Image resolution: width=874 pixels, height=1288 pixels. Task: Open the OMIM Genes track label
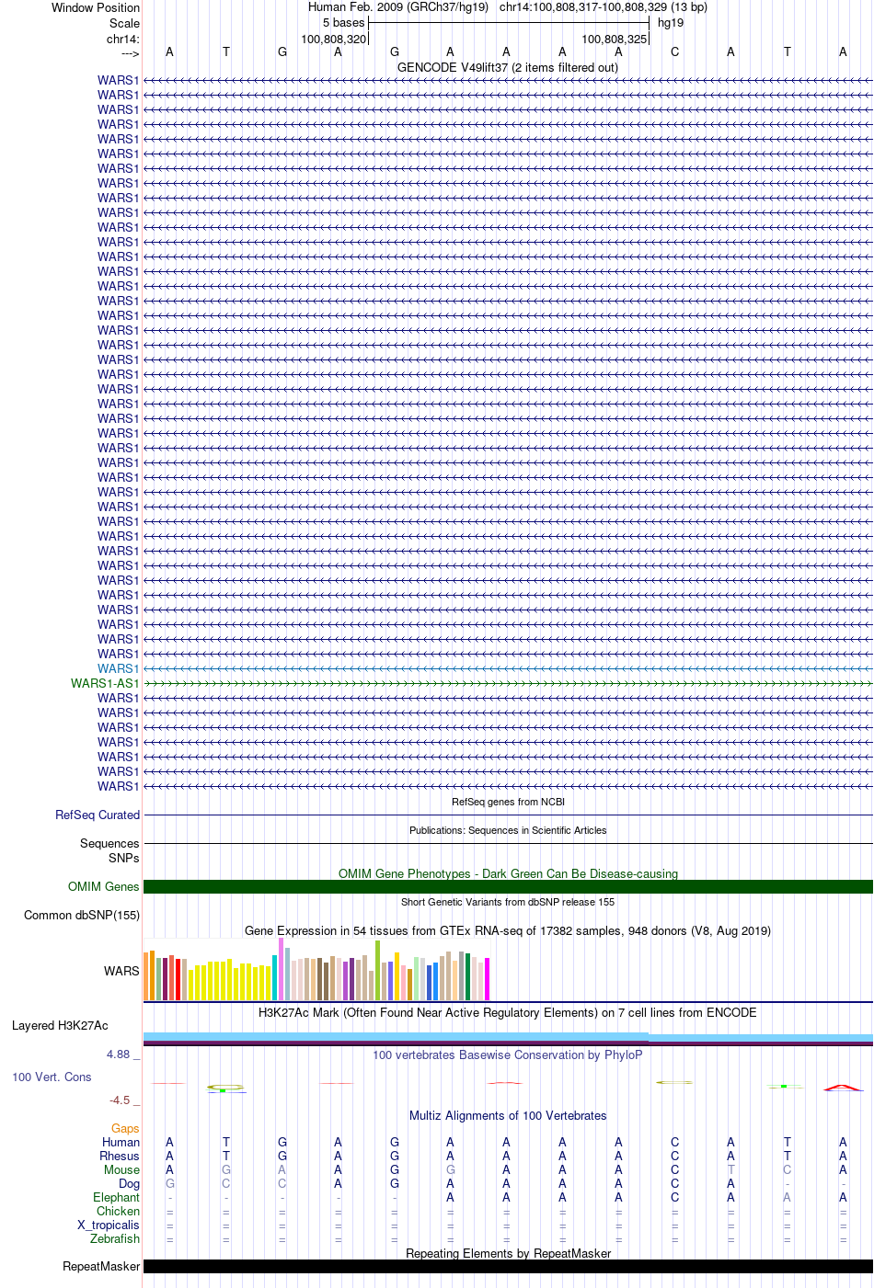click(104, 886)
